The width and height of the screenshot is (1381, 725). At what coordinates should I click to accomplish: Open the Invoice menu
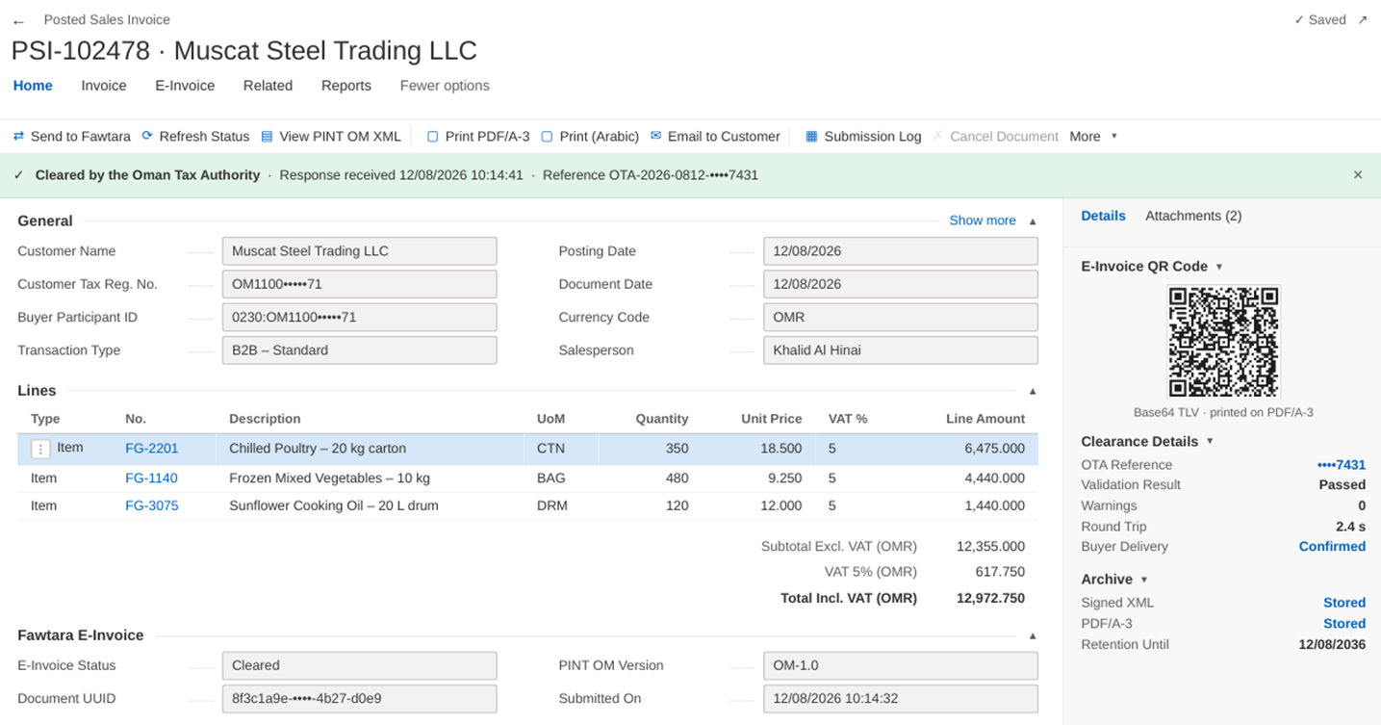(x=104, y=86)
